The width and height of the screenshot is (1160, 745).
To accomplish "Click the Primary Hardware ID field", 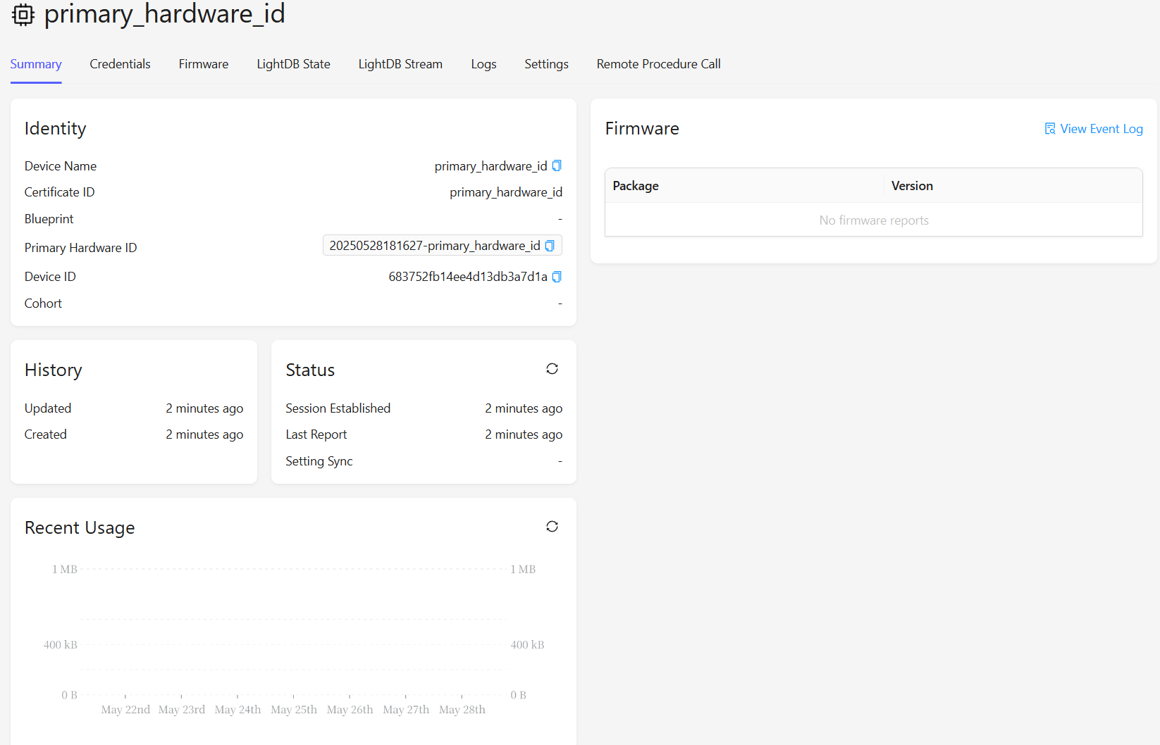I will [443, 246].
